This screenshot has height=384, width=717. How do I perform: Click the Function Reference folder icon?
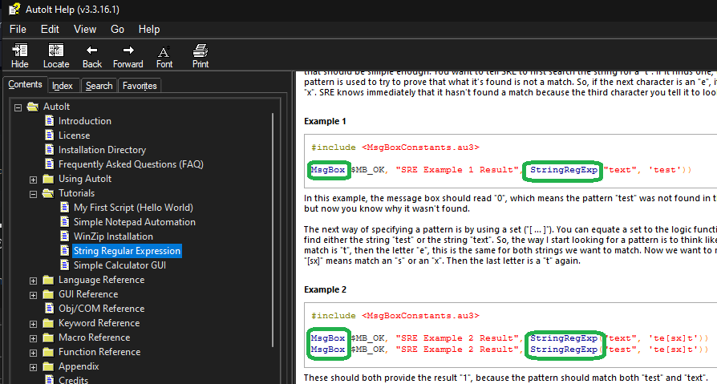[48, 352]
